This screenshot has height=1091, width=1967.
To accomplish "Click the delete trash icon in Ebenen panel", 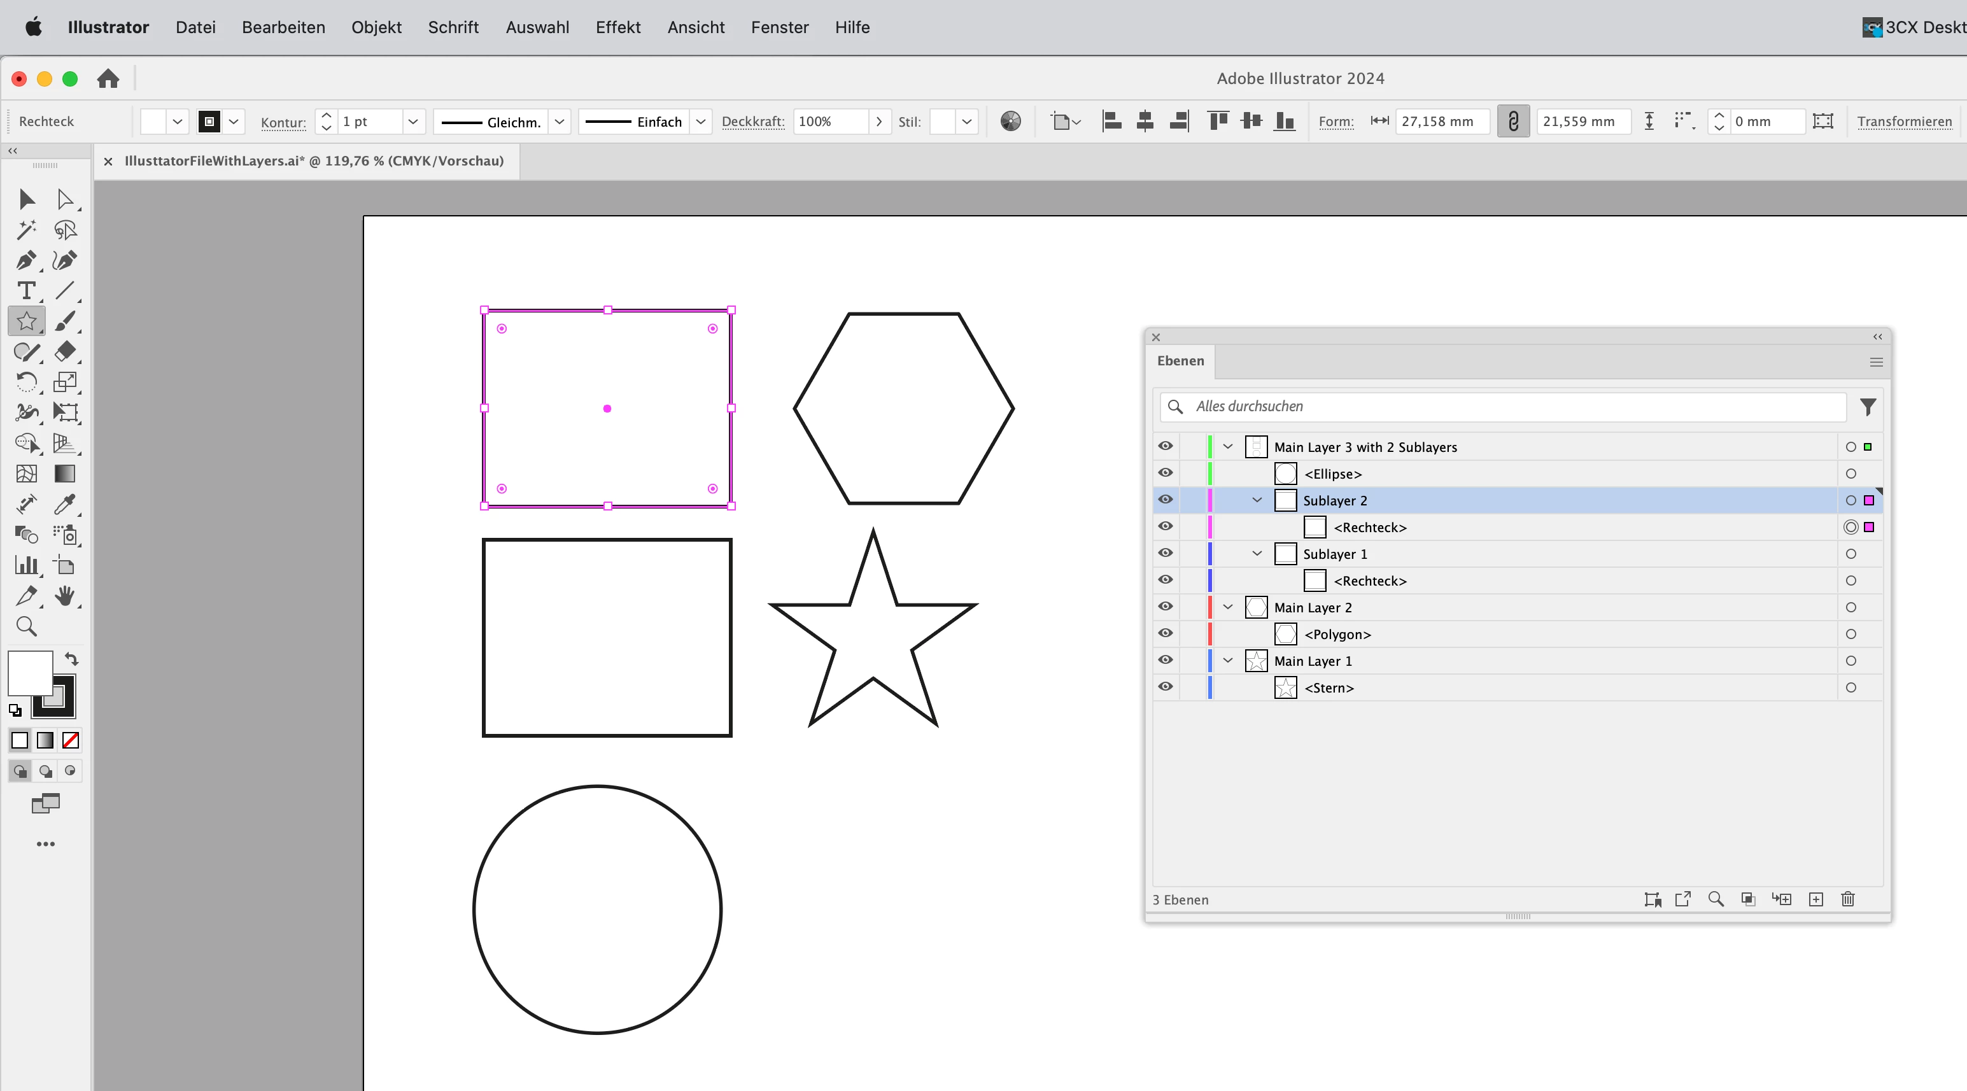I will coord(1848,899).
